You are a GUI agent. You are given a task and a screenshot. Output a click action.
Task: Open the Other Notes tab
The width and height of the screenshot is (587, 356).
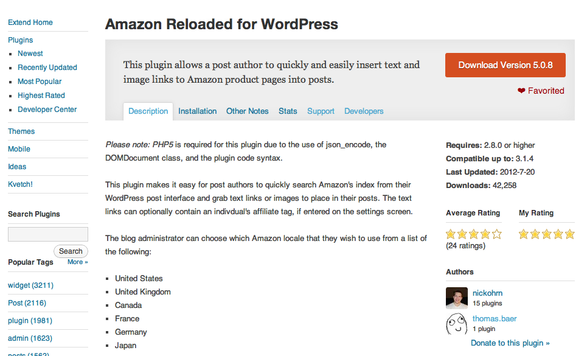tap(247, 111)
